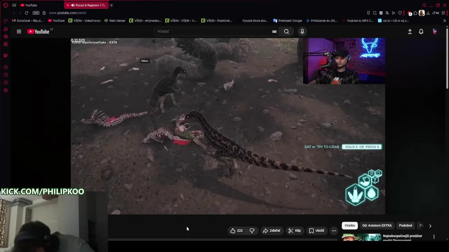Viewport: 449px width, 252px height.
Task: Add page to bookmarks with heart icon
Action: (x=400, y=13)
